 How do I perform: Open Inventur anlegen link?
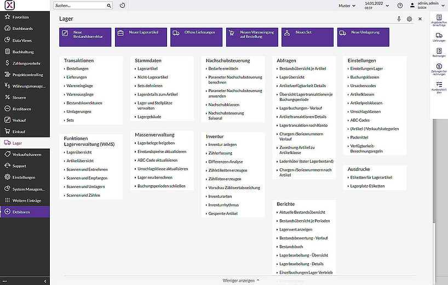point(222,145)
